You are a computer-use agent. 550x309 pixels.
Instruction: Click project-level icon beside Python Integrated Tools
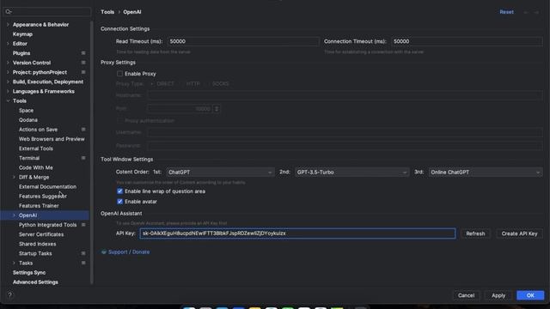83,225
